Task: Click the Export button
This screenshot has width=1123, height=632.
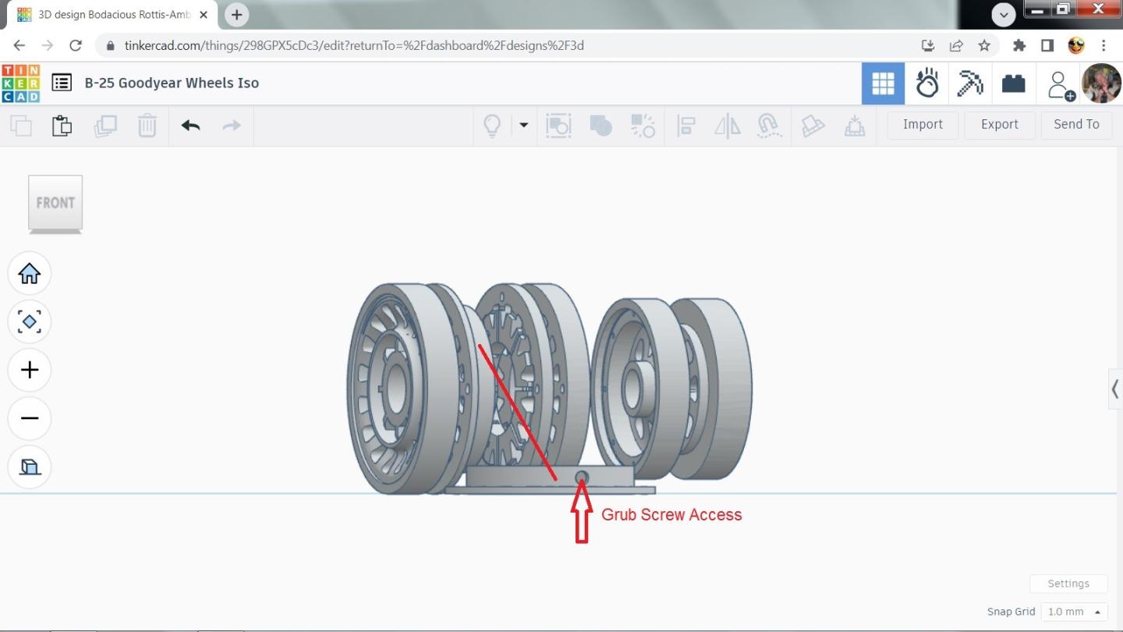Action: [999, 125]
